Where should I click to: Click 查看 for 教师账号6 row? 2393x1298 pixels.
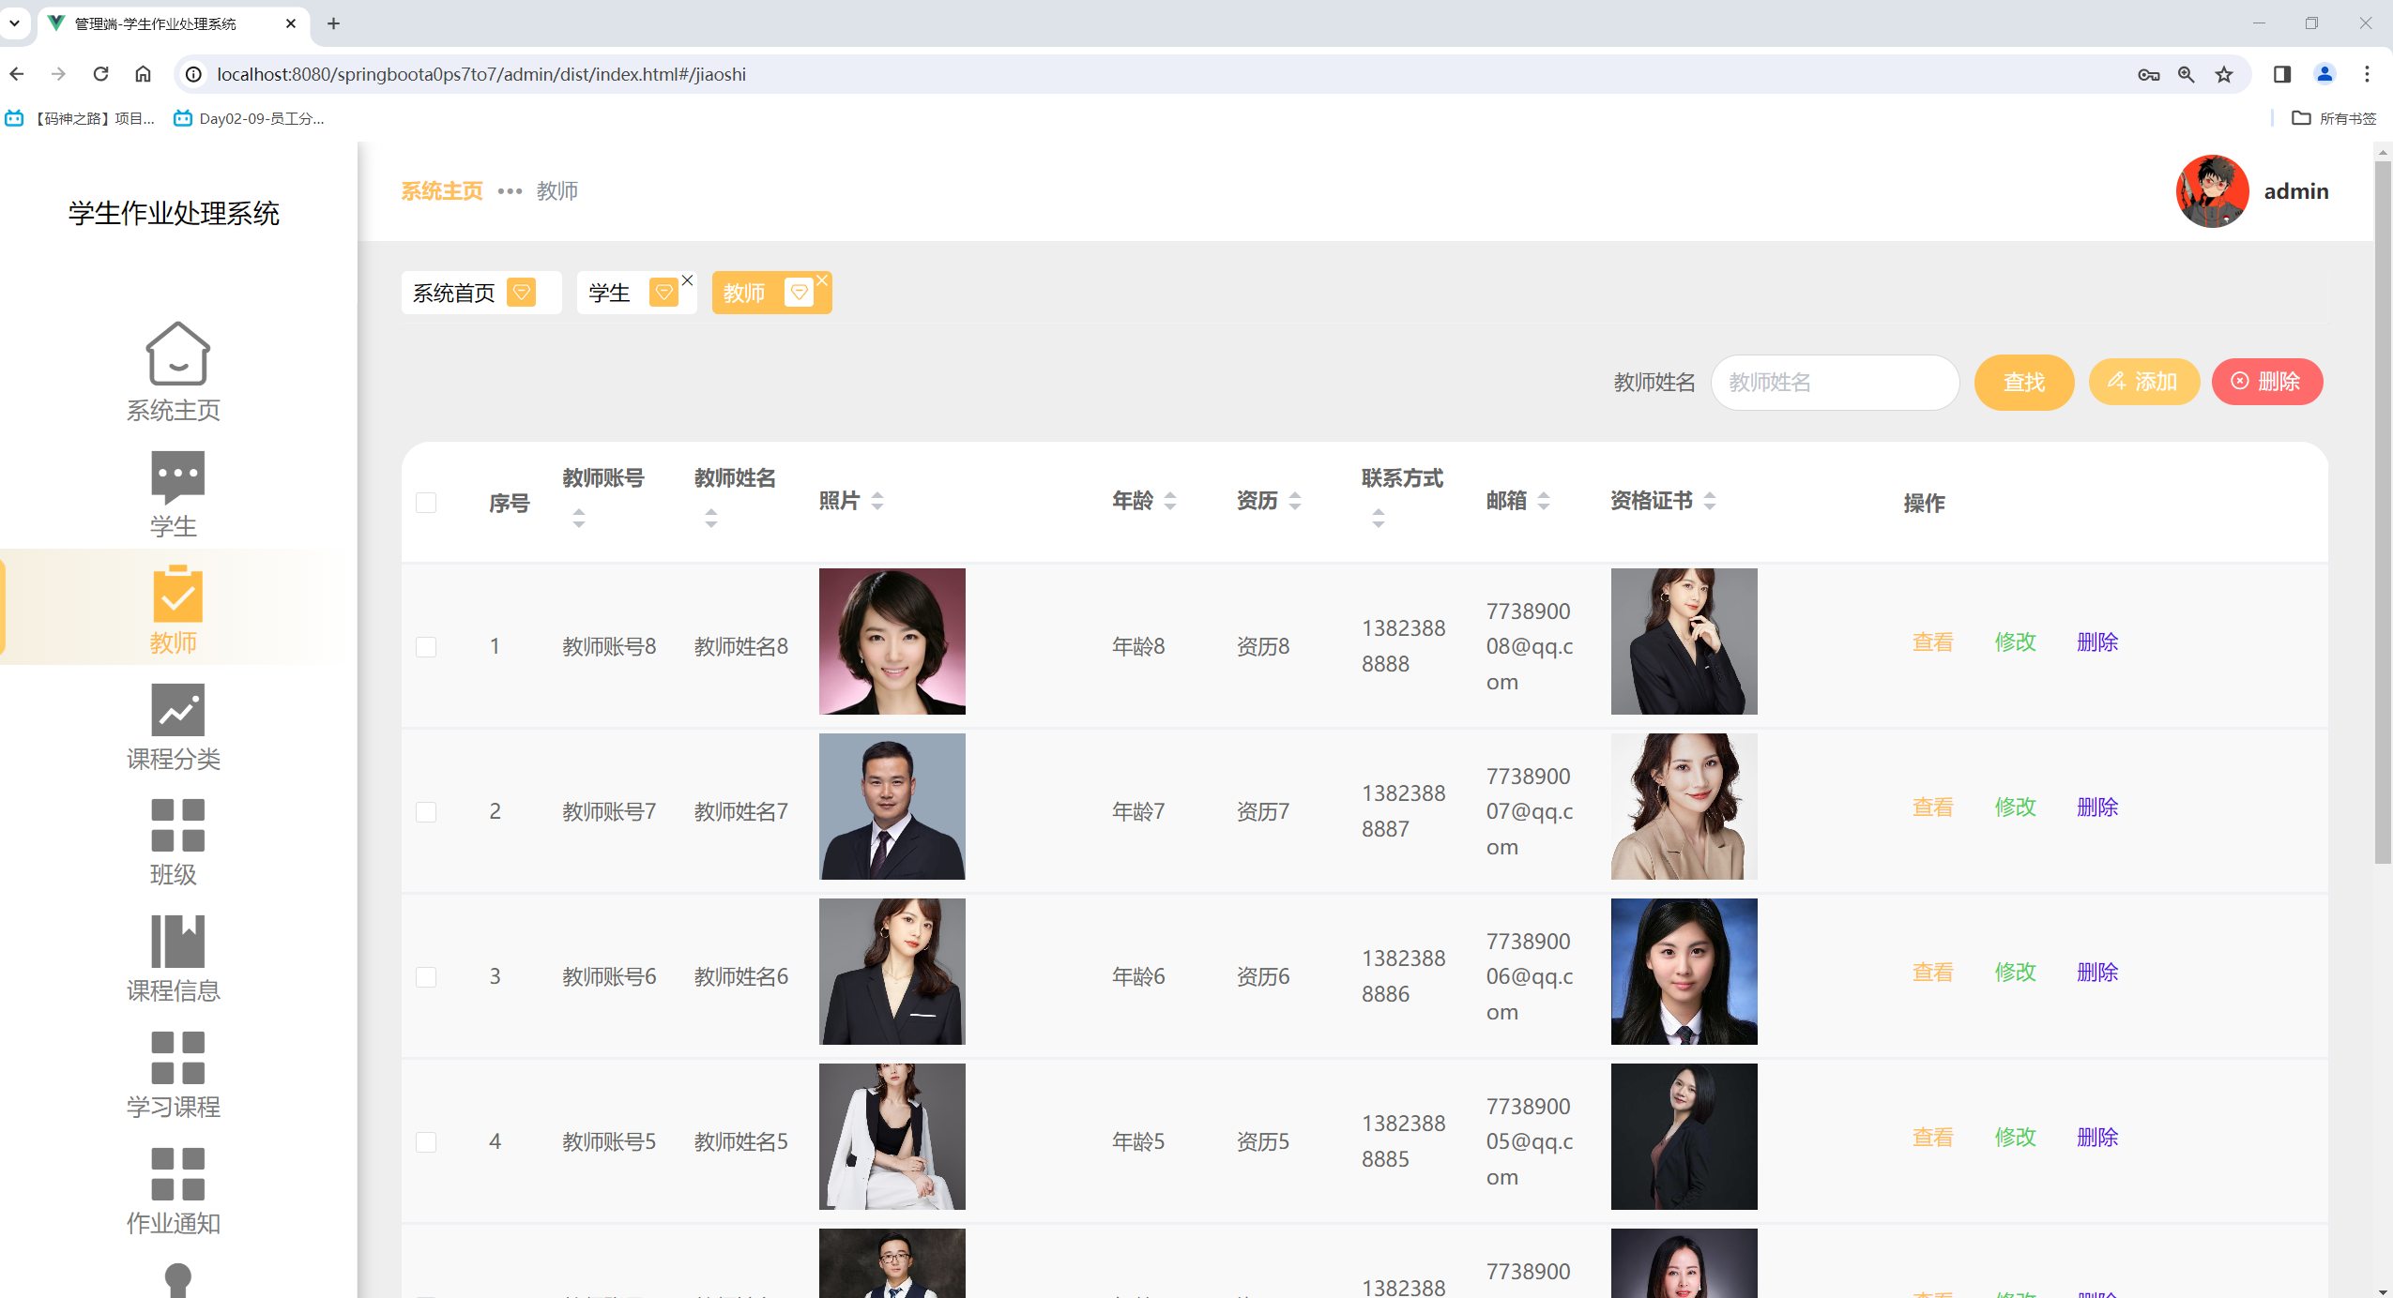(x=1933, y=973)
